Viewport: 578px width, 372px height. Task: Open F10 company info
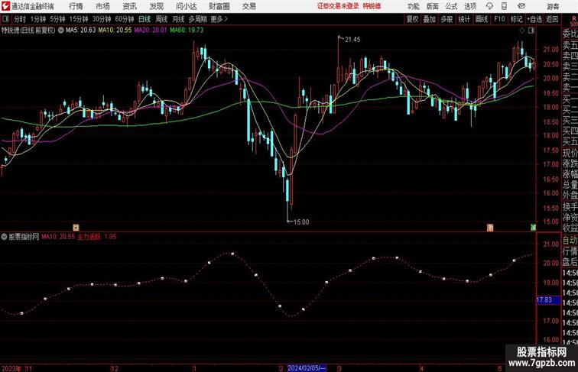(x=499, y=19)
